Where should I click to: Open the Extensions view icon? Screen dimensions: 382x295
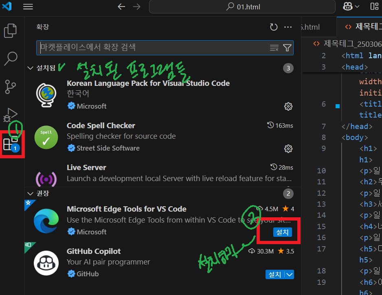11,144
